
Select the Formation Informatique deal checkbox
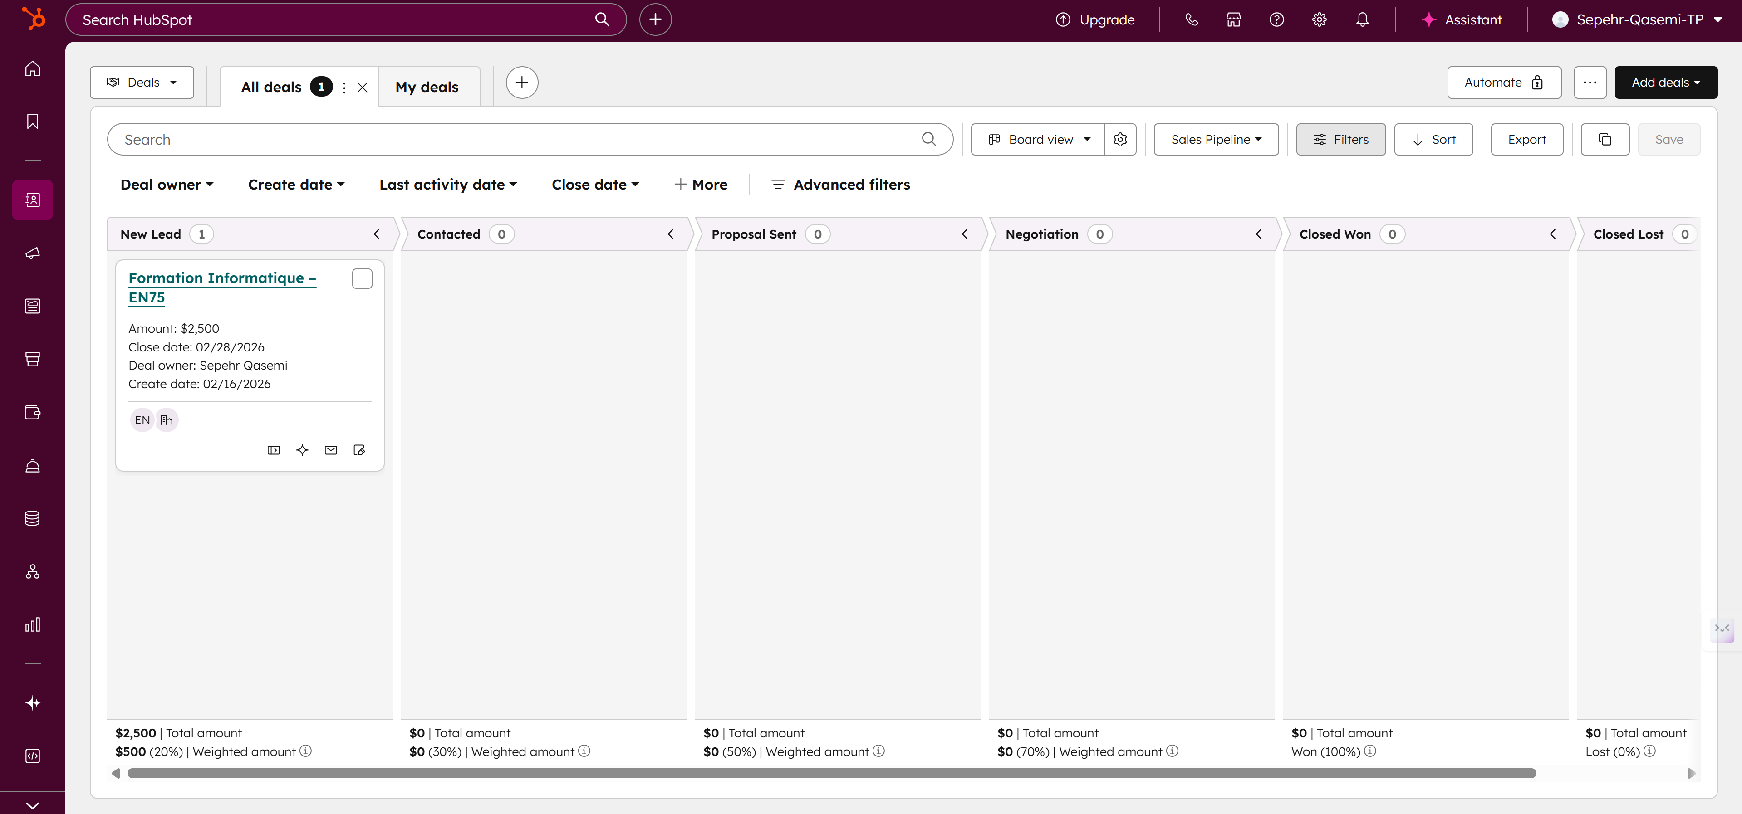pyautogui.click(x=362, y=278)
